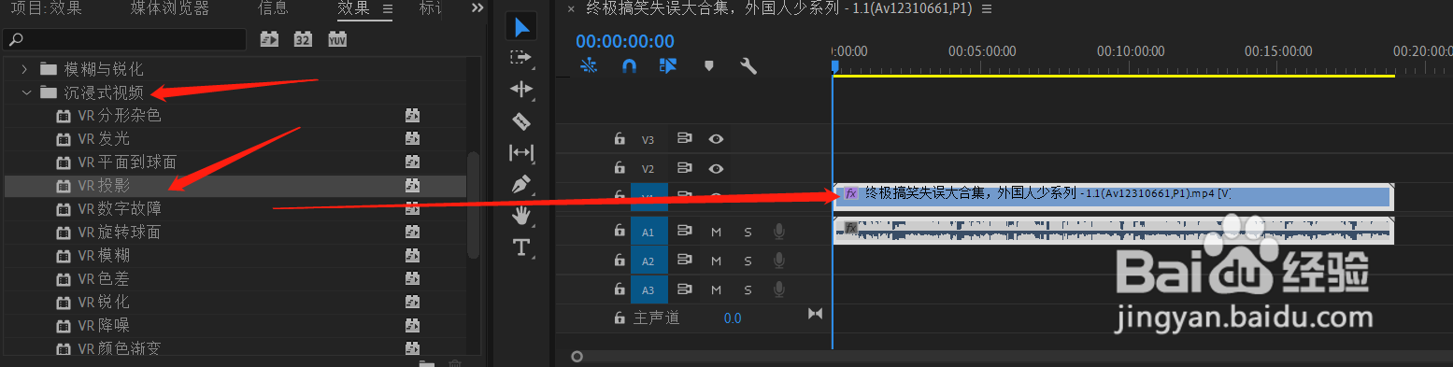Toggle lock on the V3 track
The image size is (1453, 367).
click(x=619, y=138)
